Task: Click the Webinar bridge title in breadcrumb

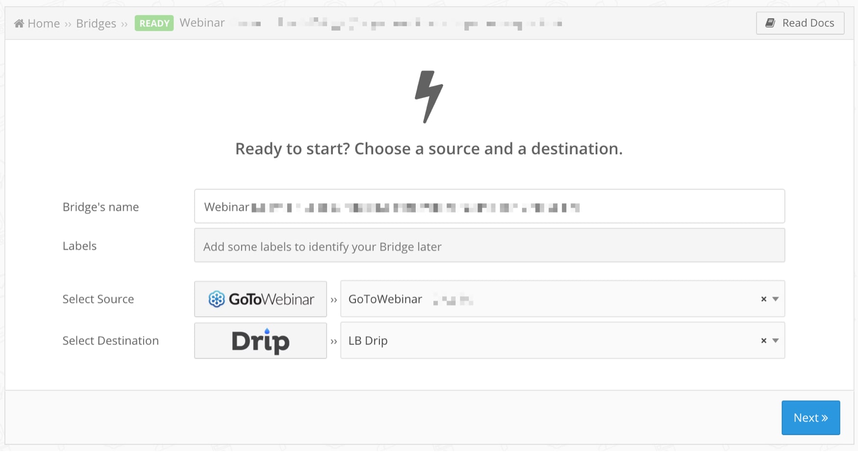Action: click(x=202, y=23)
